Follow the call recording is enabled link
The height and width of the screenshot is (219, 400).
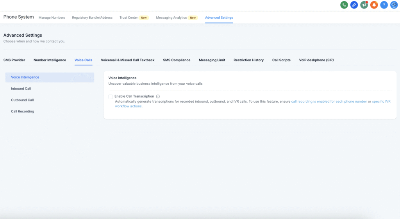click(329, 101)
